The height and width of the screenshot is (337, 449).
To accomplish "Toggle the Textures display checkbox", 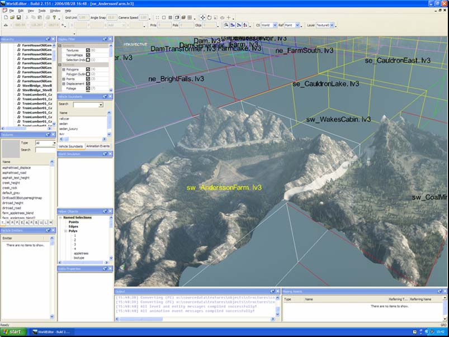I will point(88,50).
